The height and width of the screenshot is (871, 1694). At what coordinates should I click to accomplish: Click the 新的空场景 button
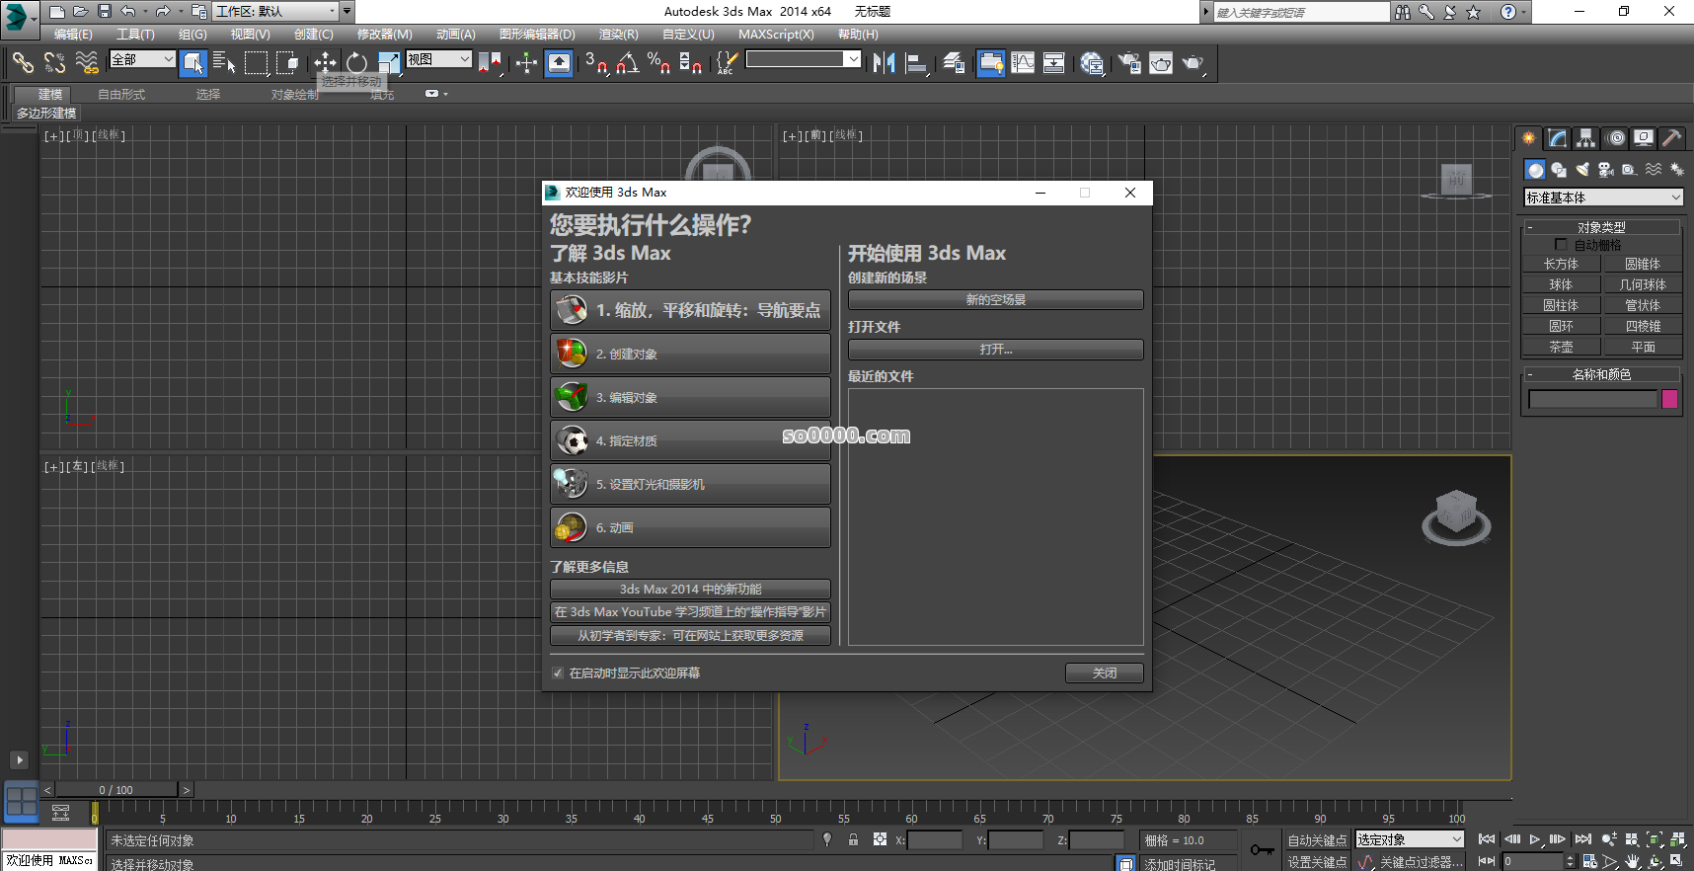[x=995, y=300]
